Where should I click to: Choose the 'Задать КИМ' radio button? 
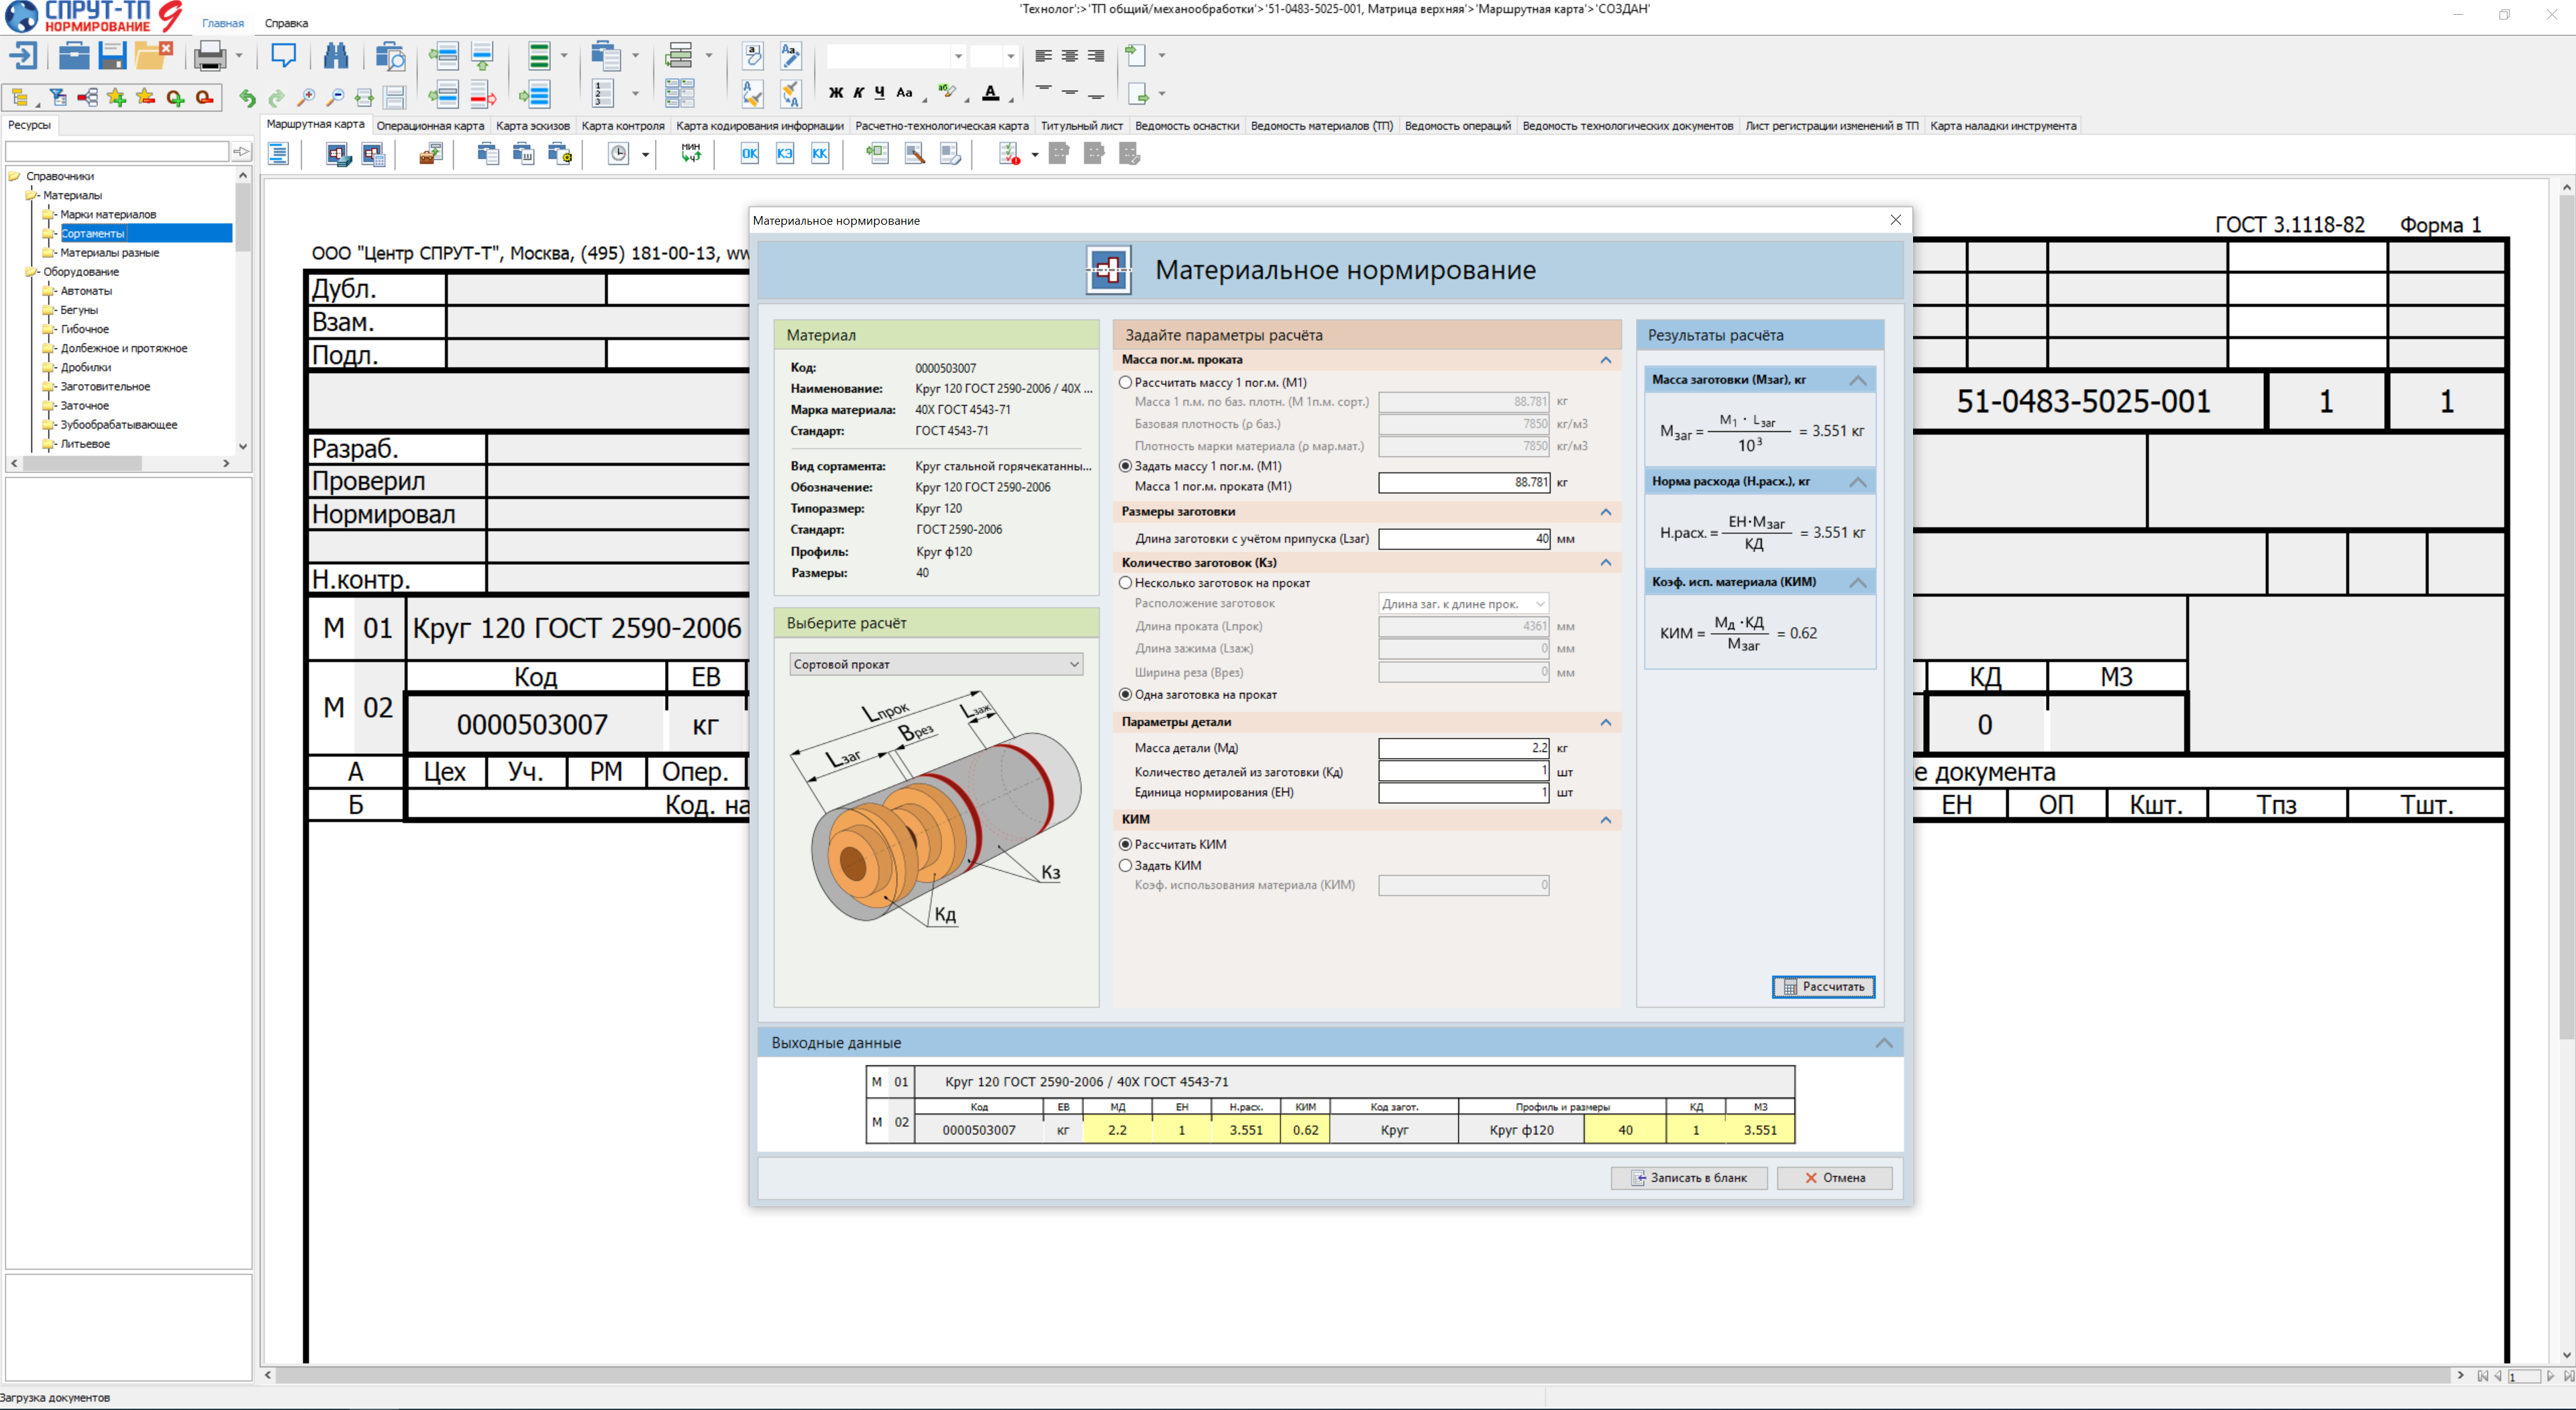[1126, 866]
